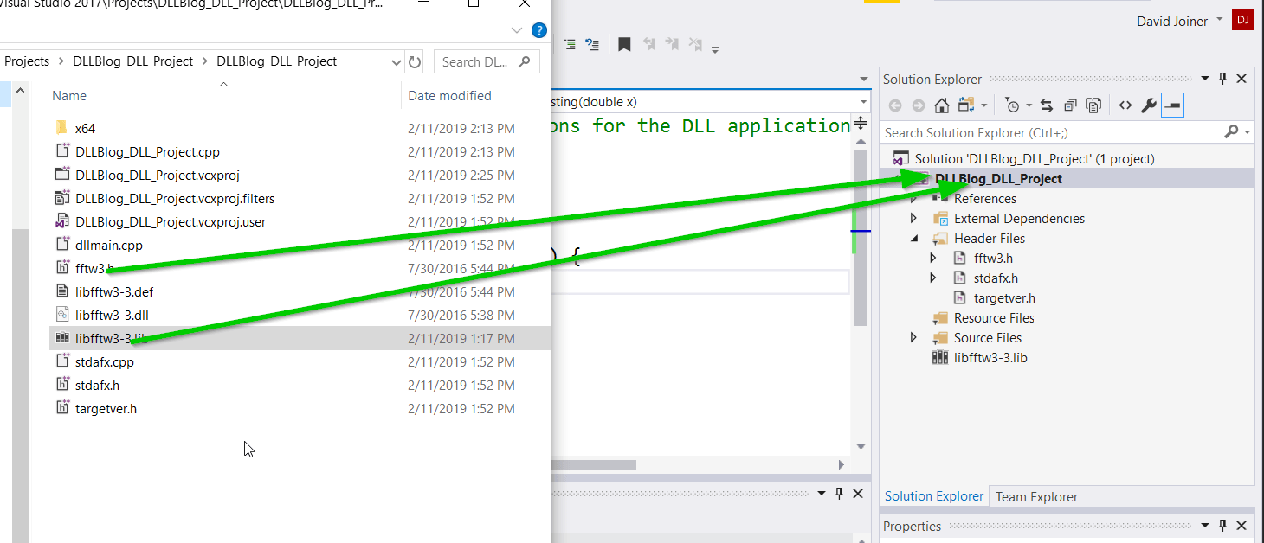This screenshot has height=543, width=1264.
Task: Open the Pending Changes Filter dropdown arrow
Action: [1029, 106]
